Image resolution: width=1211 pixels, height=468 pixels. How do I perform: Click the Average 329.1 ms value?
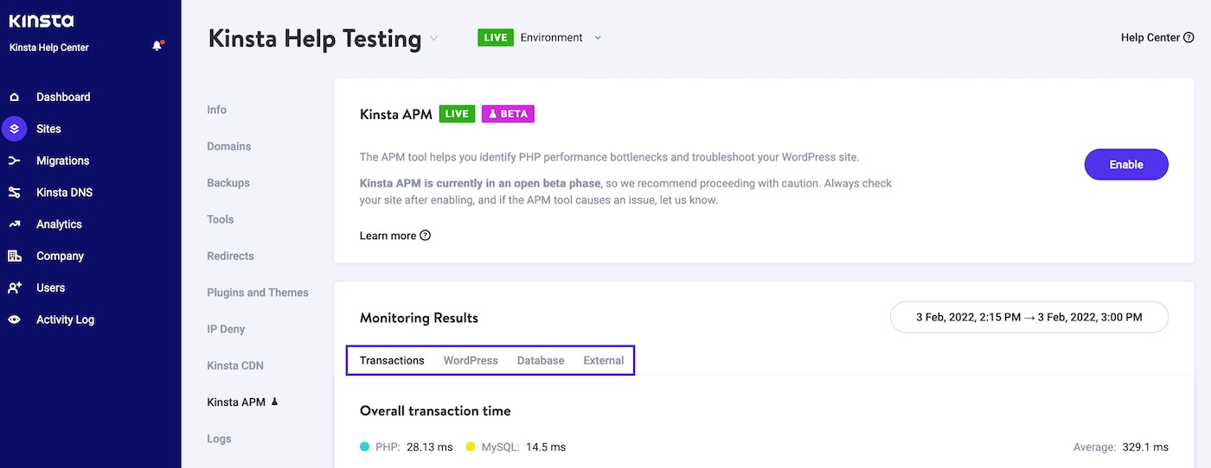1146,446
